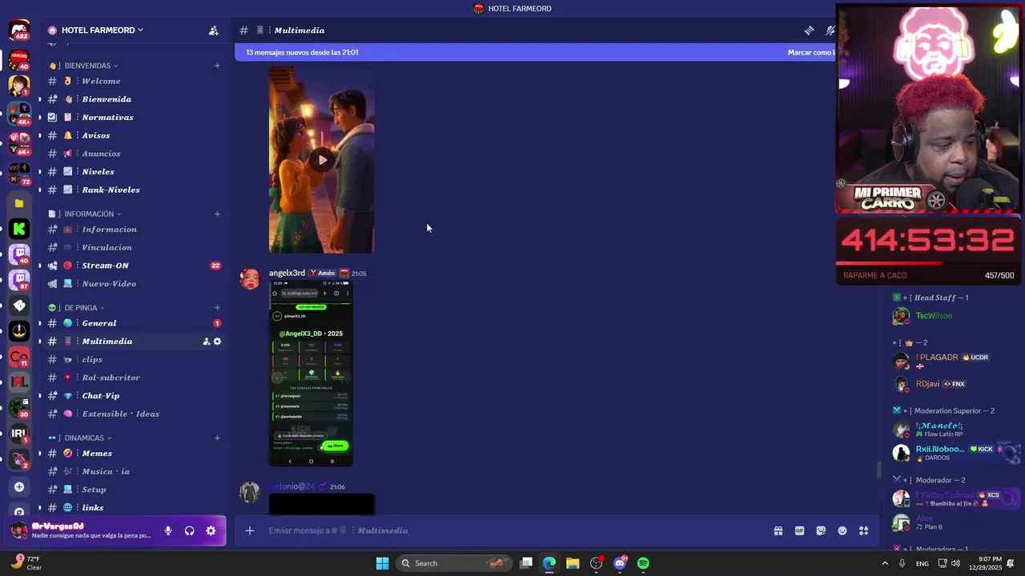This screenshot has width=1025, height=576.
Task: Click Marcar como leído button
Action: 811,52
